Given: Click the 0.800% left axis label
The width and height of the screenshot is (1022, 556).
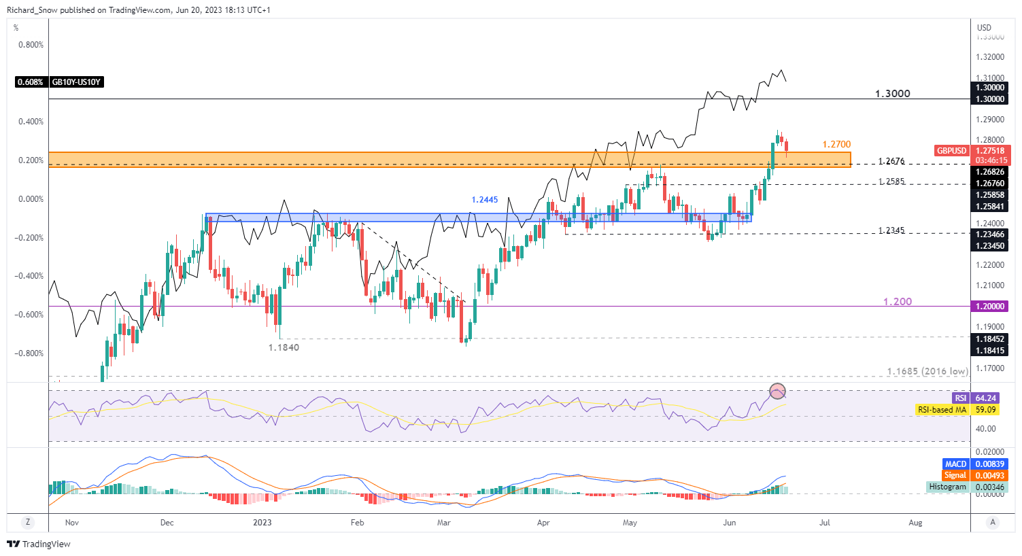Looking at the screenshot, I should tap(31, 45).
